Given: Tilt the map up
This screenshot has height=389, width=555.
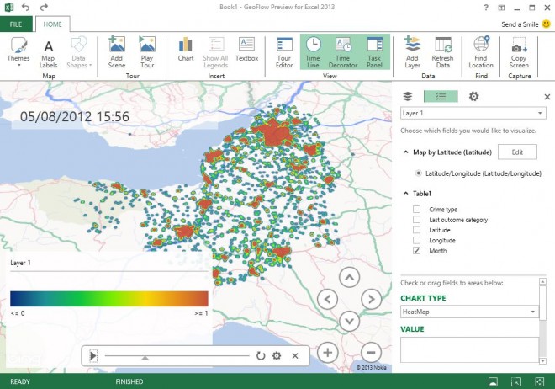Looking at the screenshot, I should [349, 277].
